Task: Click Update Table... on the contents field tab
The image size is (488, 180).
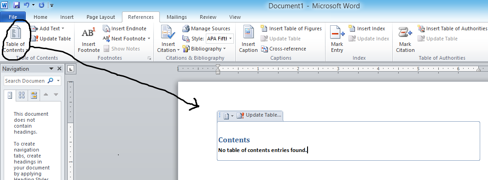Action: 259,115
